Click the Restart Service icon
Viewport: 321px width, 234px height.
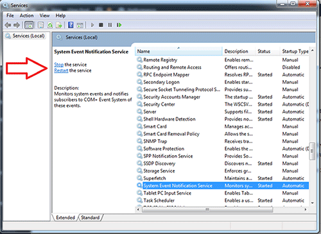click(x=119, y=25)
